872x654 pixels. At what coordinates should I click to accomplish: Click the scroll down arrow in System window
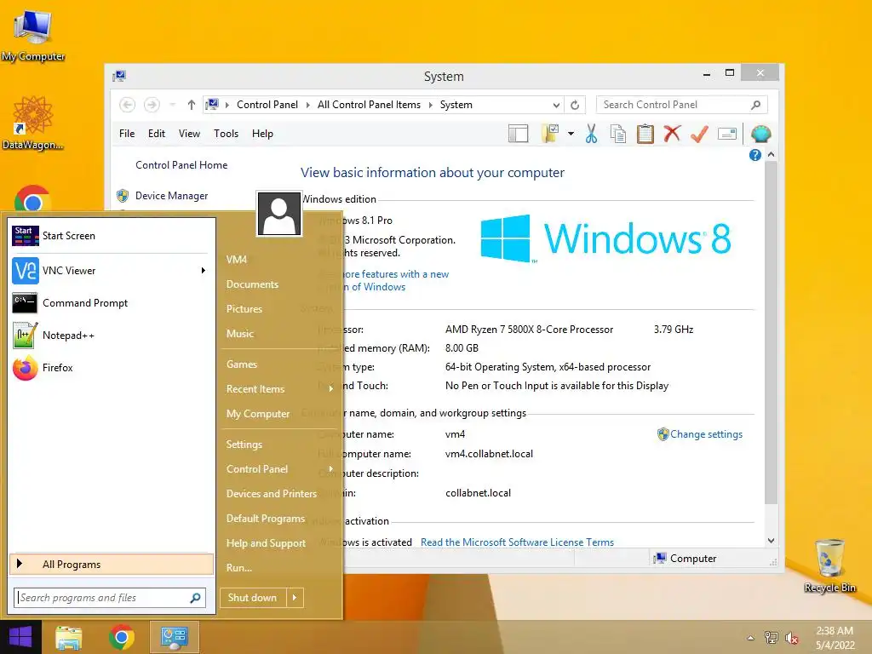(x=771, y=541)
